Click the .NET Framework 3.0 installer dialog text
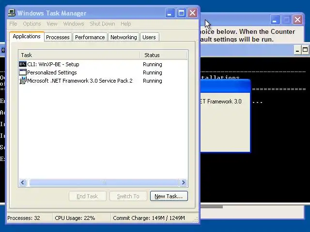Screen dimensions: 310x232 click(221, 101)
